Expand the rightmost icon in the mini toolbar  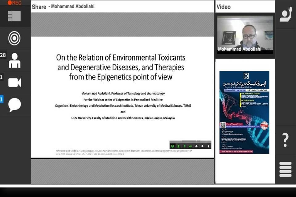point(208,146)
